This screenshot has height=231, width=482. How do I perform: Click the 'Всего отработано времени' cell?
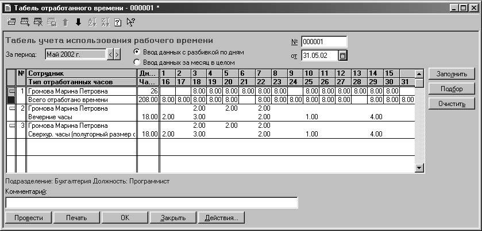coord(82,100)
